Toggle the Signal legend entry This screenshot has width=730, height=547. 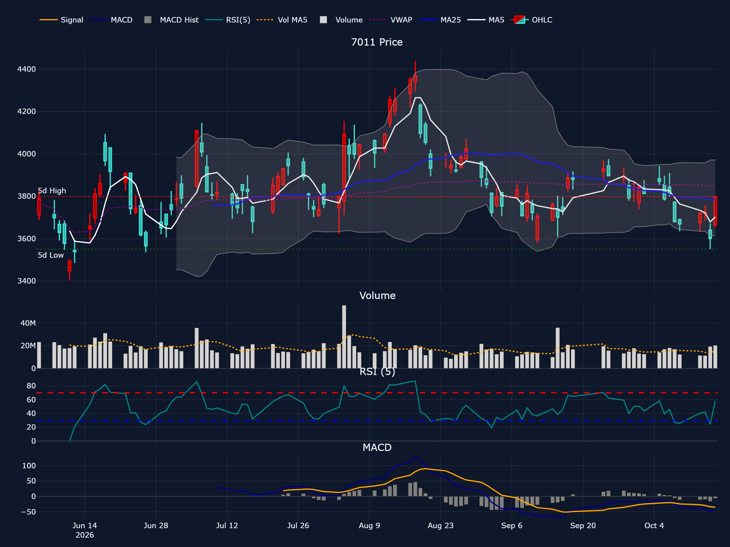pyautogui.click(x=61, y=20)
